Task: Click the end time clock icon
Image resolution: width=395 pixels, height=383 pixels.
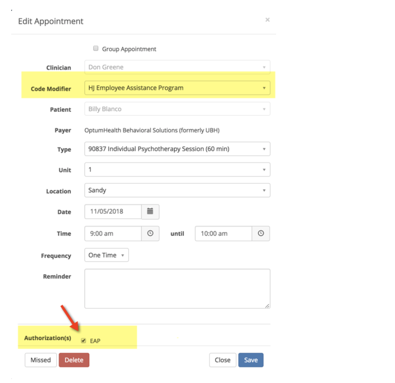Action: pyautogui.click(x=261, y=233)
